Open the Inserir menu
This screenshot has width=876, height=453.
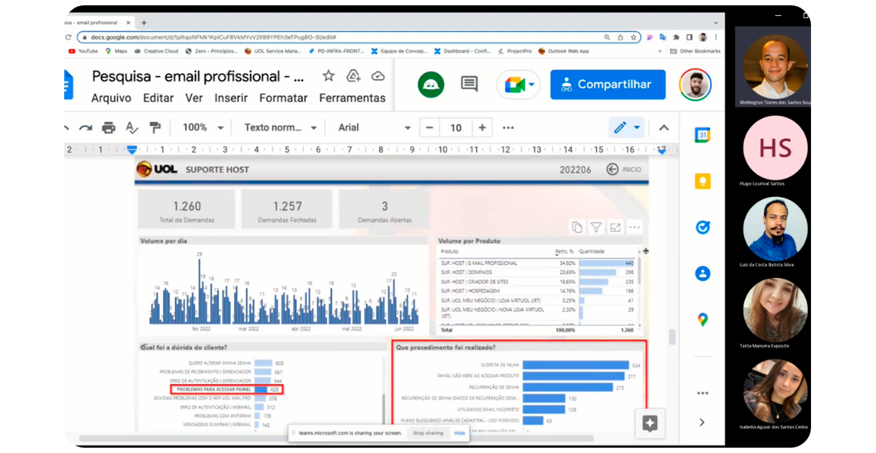(231, 97)
